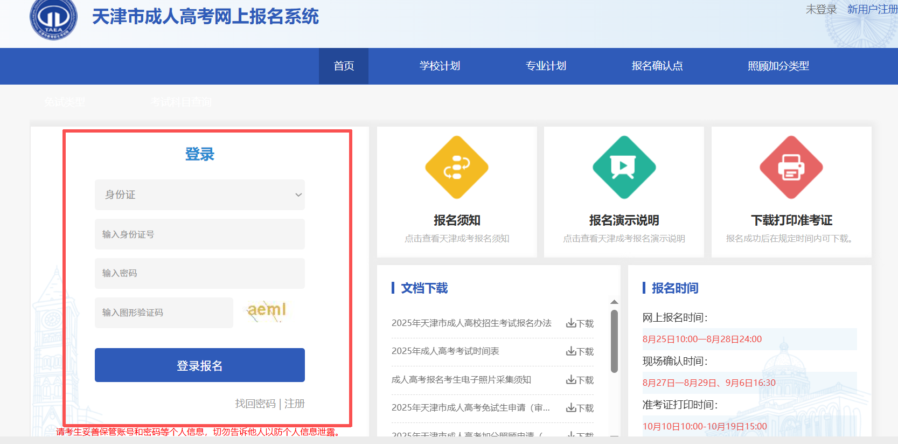Open 照顾加分类型 in the navigation bar
The image size is (898, 444).
[x=778, y=66]
